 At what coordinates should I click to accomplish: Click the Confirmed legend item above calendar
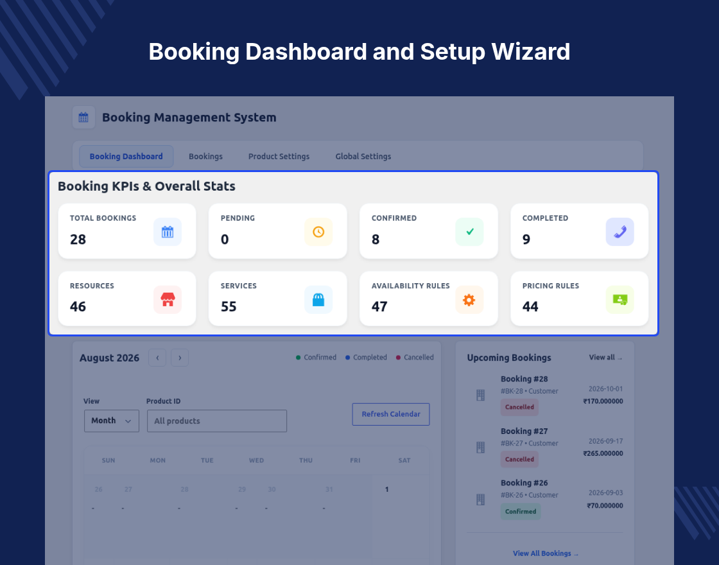tap(316, 357)
